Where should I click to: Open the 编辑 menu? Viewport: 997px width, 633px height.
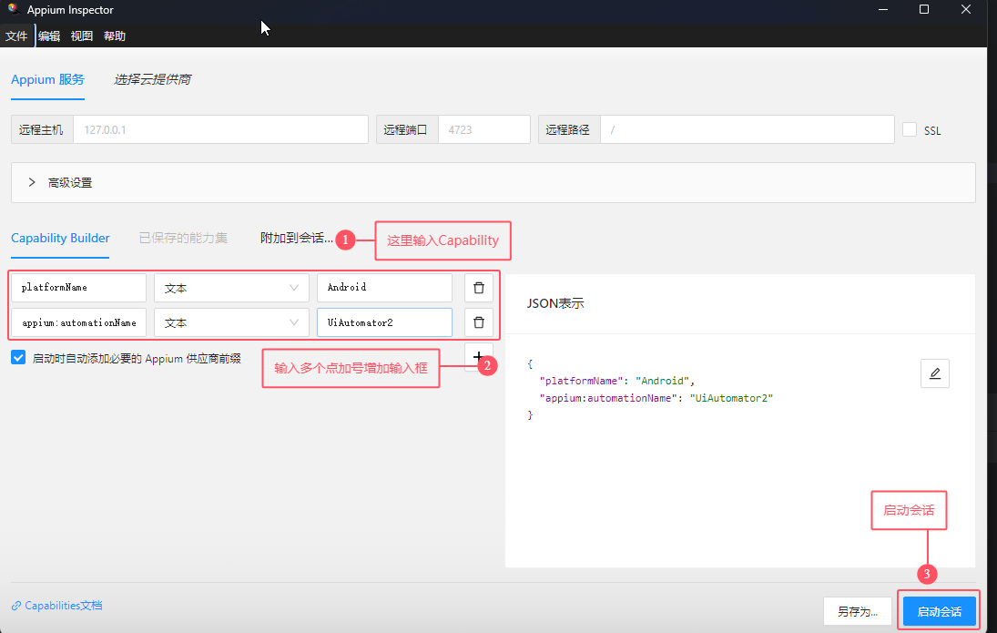[x=49, y=36]
